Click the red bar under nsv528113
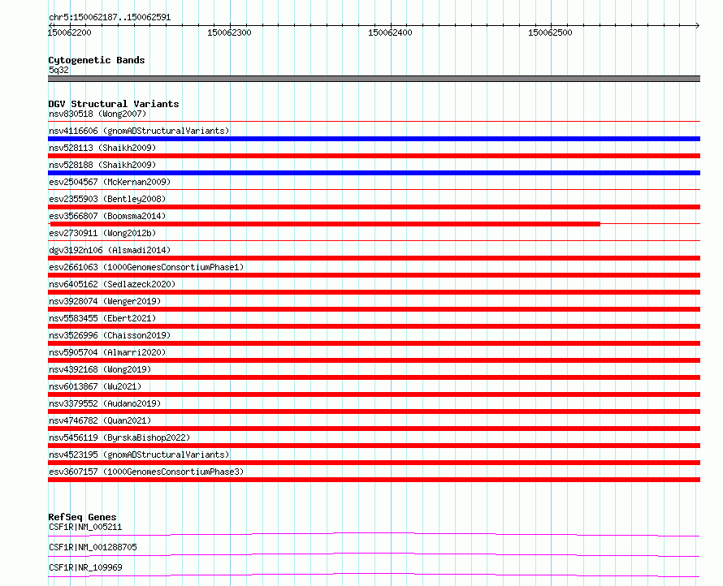 [374, 156]
